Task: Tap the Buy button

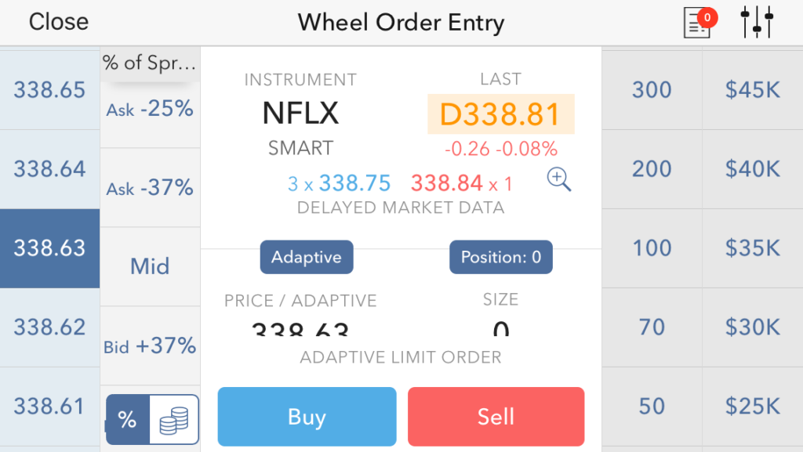Action: coord(307,417)
